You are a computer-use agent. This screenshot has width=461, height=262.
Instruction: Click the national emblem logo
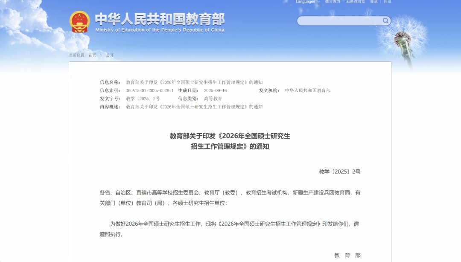coord(79,22)
